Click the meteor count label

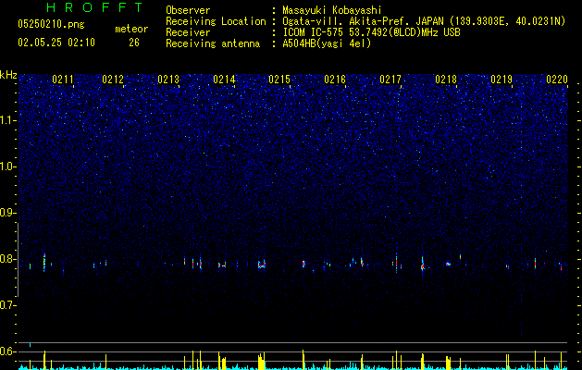131,29
